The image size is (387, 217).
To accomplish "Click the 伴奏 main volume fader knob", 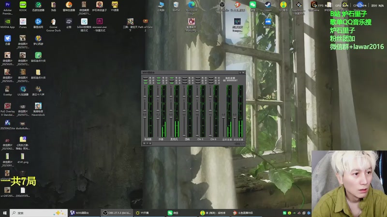I will [x=158, y=118].
